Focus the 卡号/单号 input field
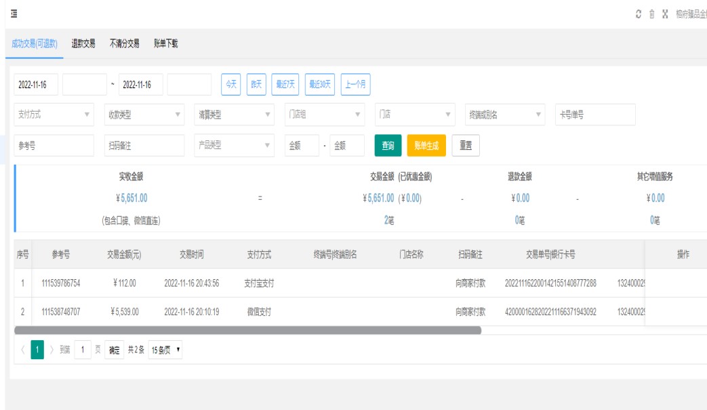Viewport: 707px width, 410px height. pyautogui.click(x=595, y=115)
